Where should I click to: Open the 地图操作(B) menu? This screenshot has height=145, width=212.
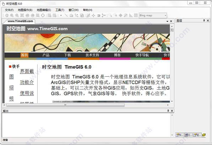point(25,10)
